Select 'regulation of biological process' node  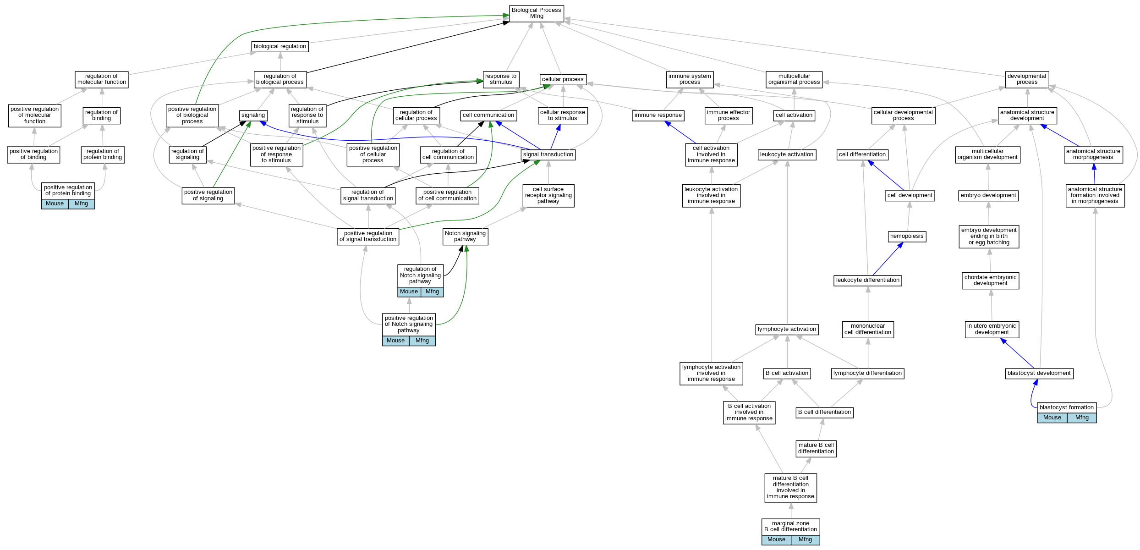click(x=280, y=79)
